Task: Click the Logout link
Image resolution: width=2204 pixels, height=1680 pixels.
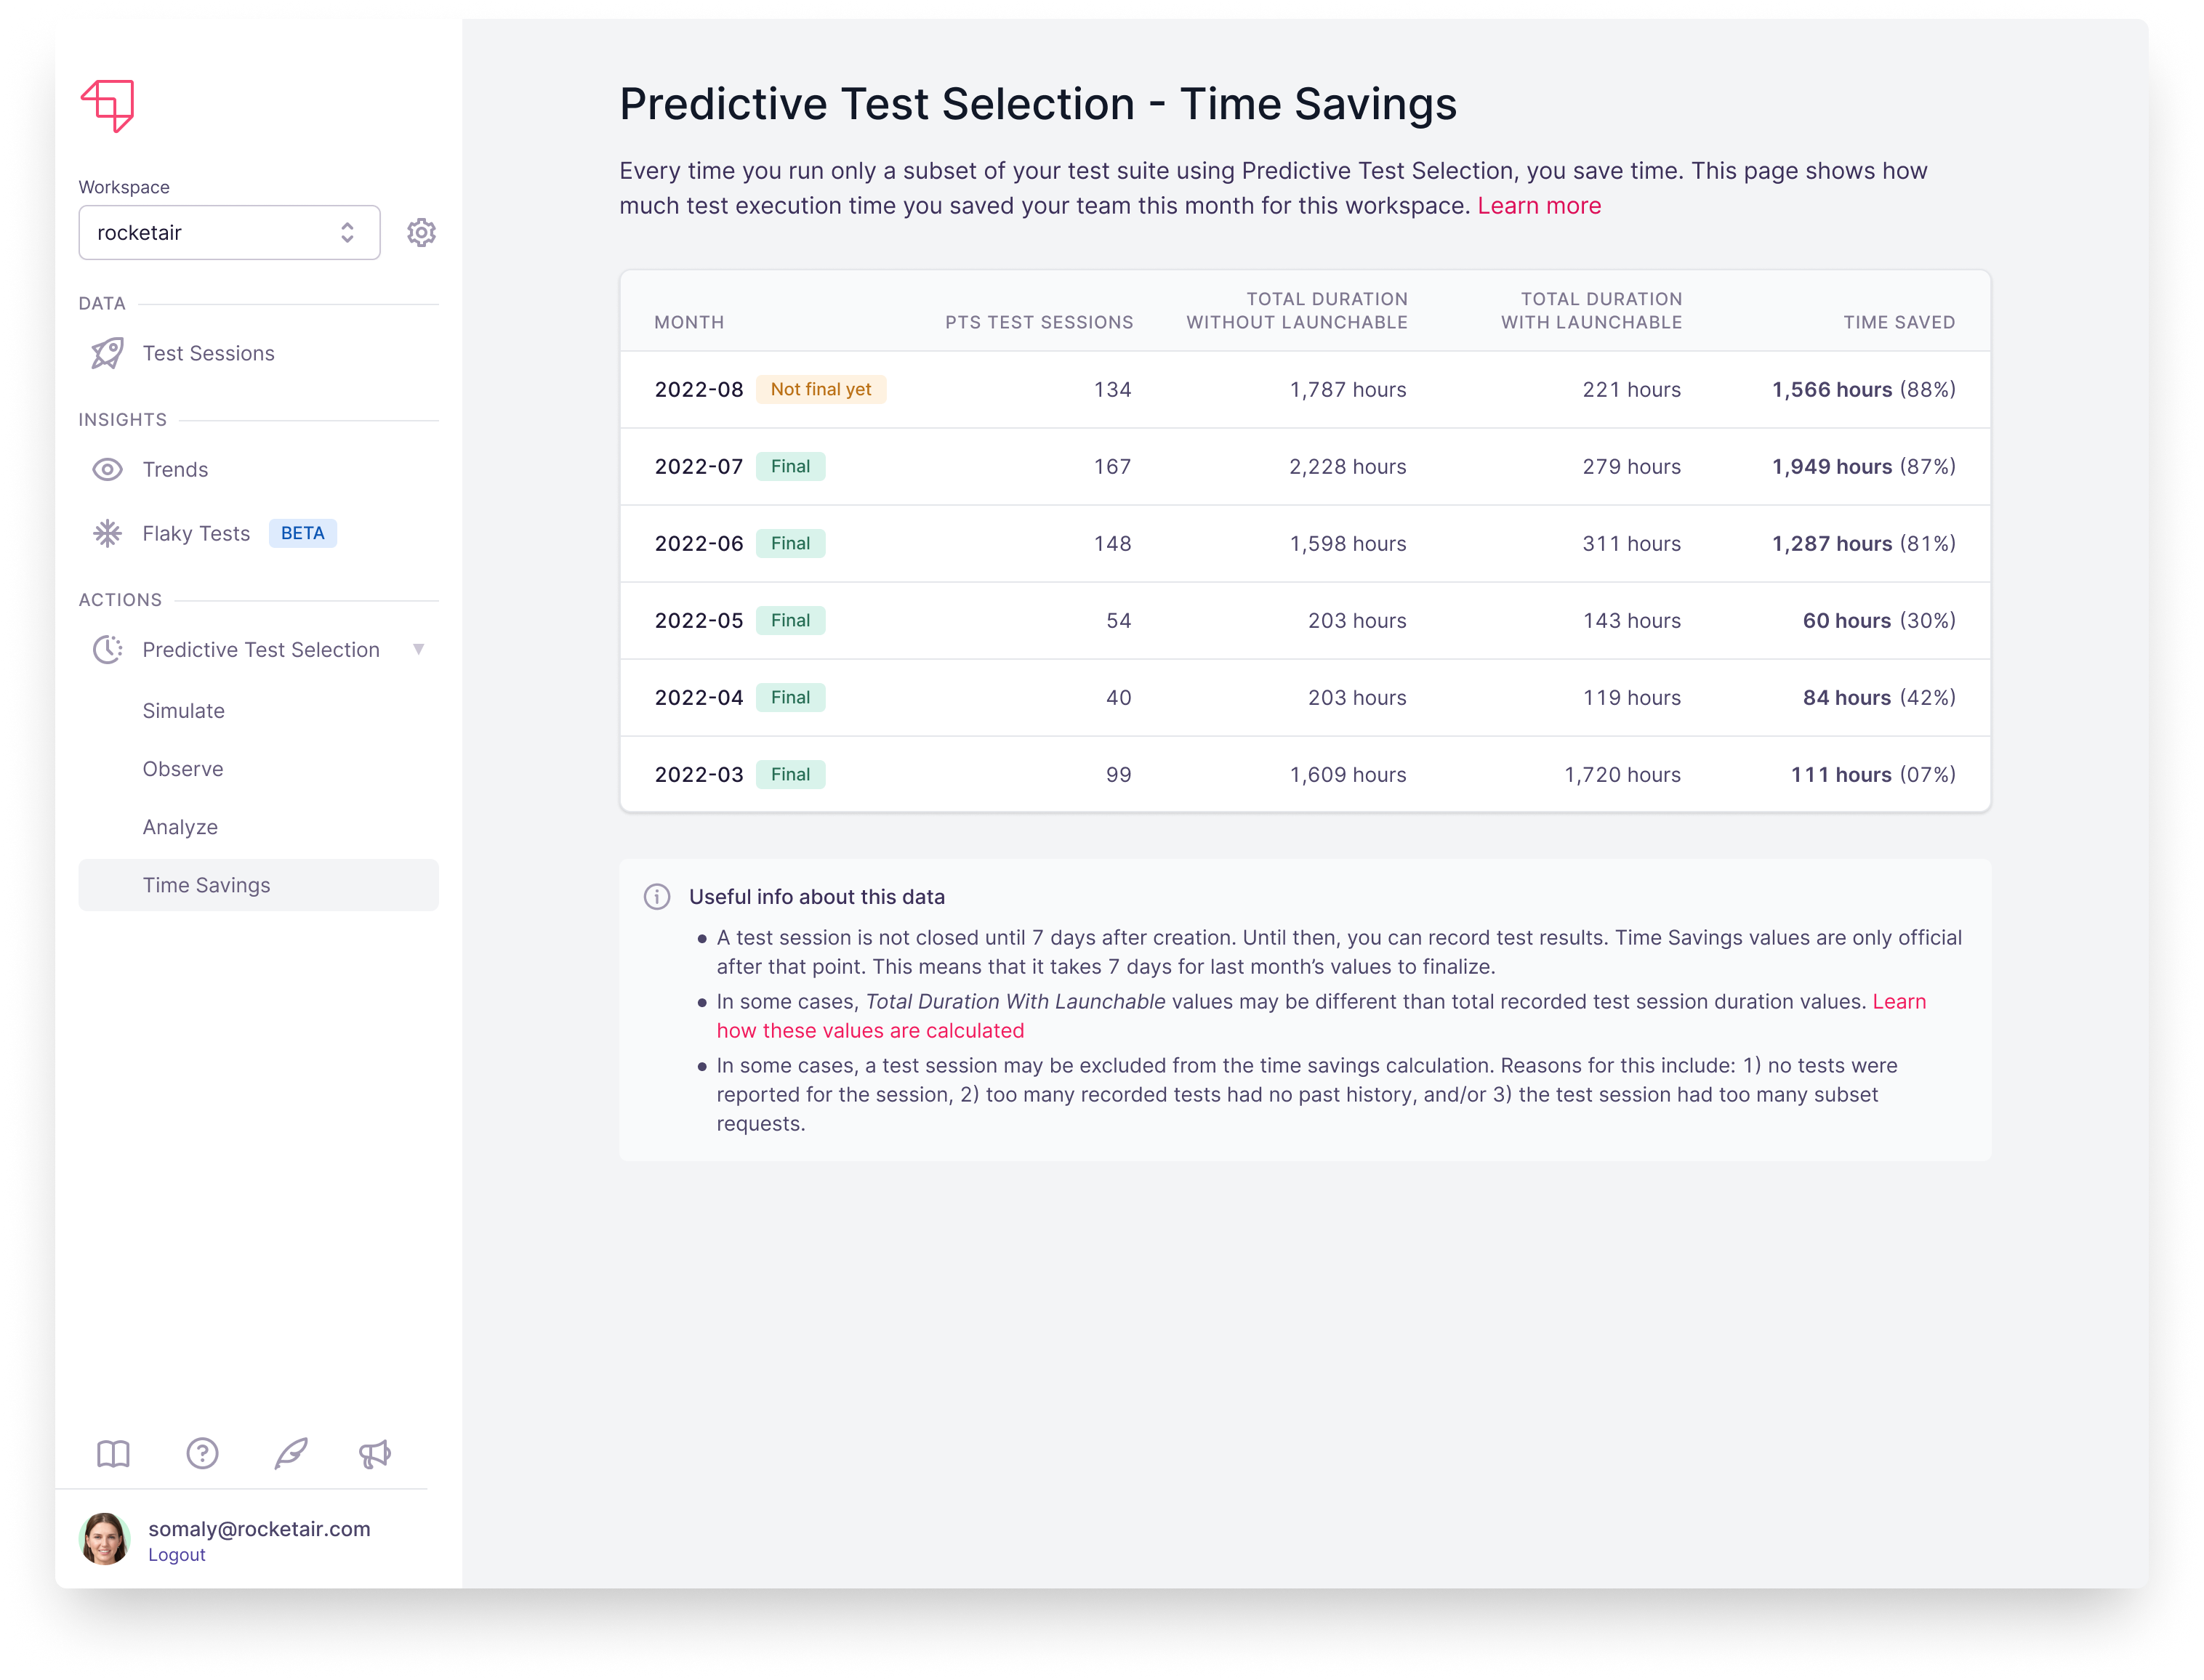Action: [x=176, y=1554]
